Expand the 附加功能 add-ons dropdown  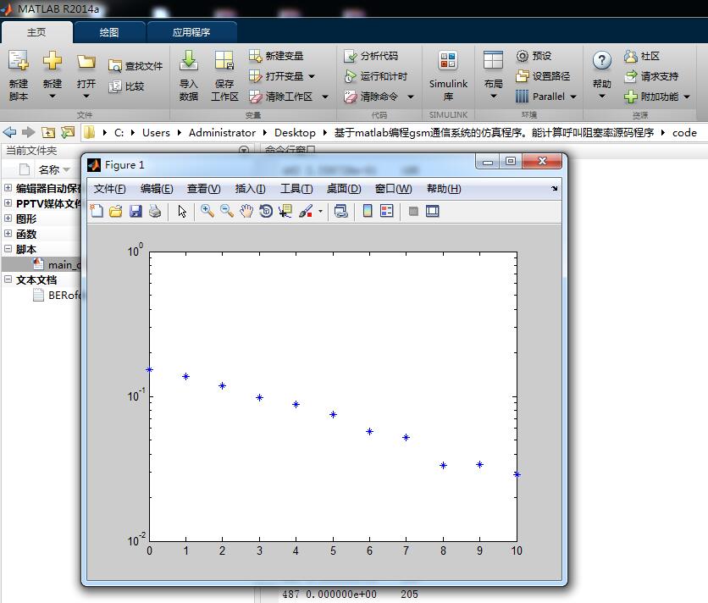click(x=687, y=97)
